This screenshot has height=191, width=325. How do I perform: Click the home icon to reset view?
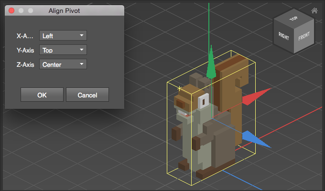(314, 11)
